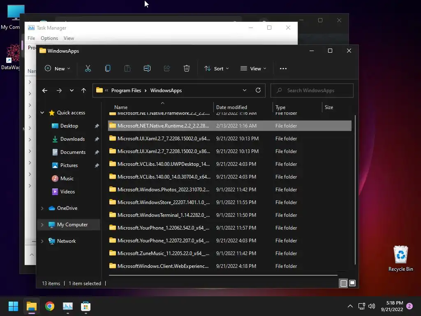Screen dimensions: 421x316
Task: Open the View dropdown menu
Action: (253, 69)
